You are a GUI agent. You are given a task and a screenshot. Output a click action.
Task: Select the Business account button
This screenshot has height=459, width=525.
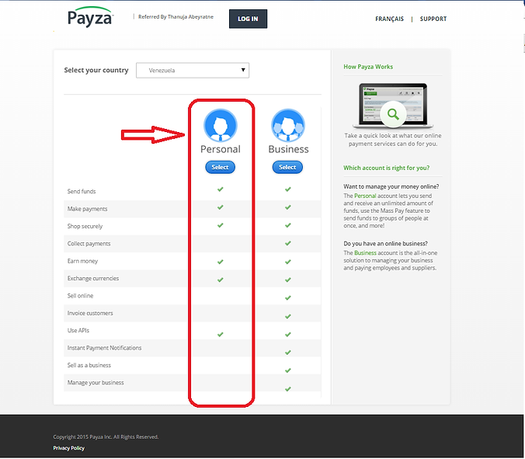coord(287,167)
